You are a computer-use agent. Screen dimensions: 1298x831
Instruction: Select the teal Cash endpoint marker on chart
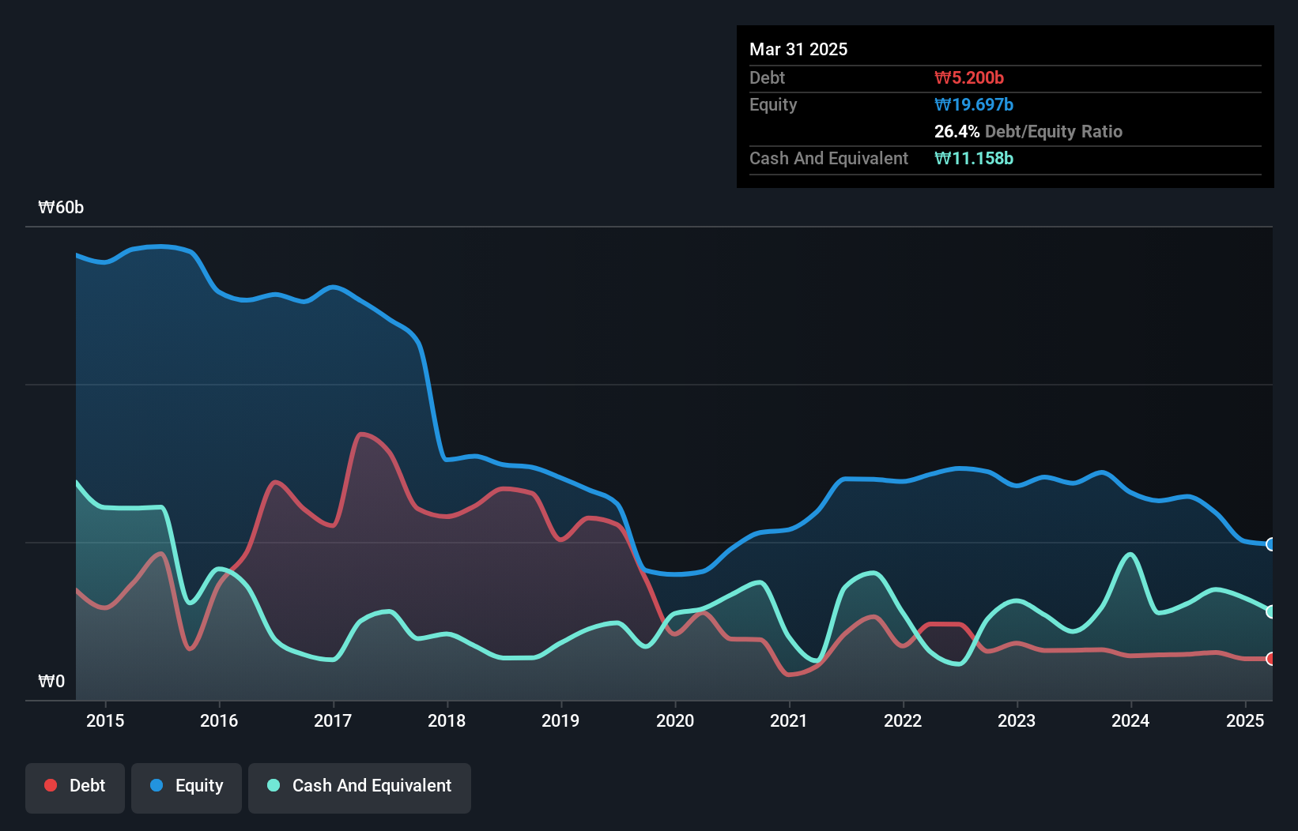click(x=1270, y=611)
